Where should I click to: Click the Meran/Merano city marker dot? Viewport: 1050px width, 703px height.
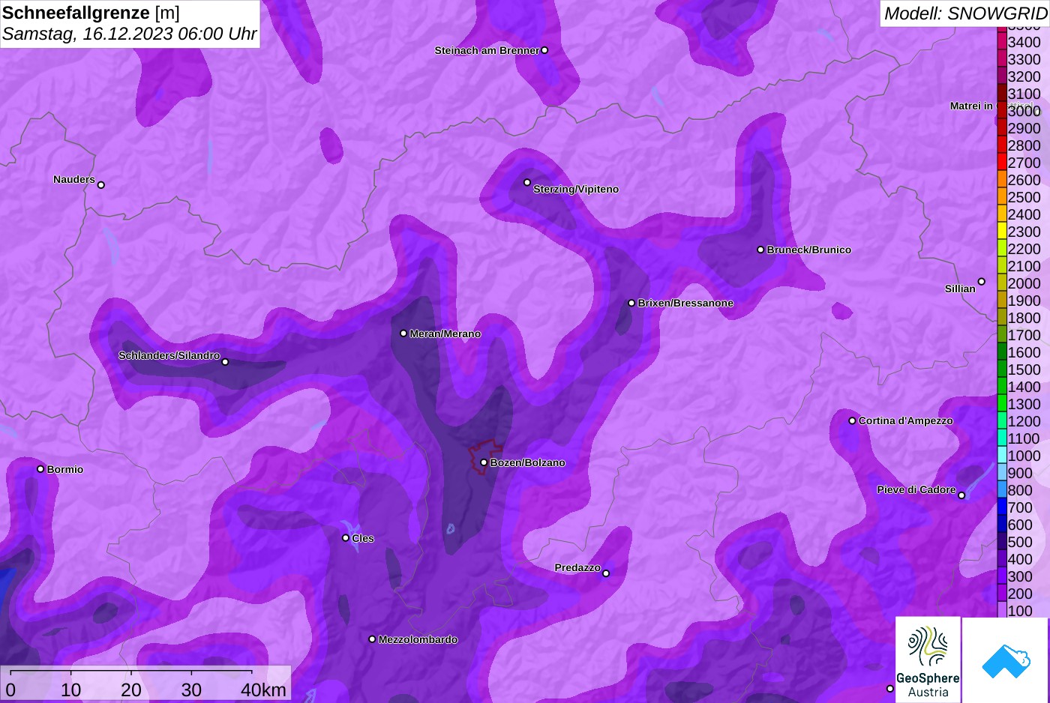(403, 334)
